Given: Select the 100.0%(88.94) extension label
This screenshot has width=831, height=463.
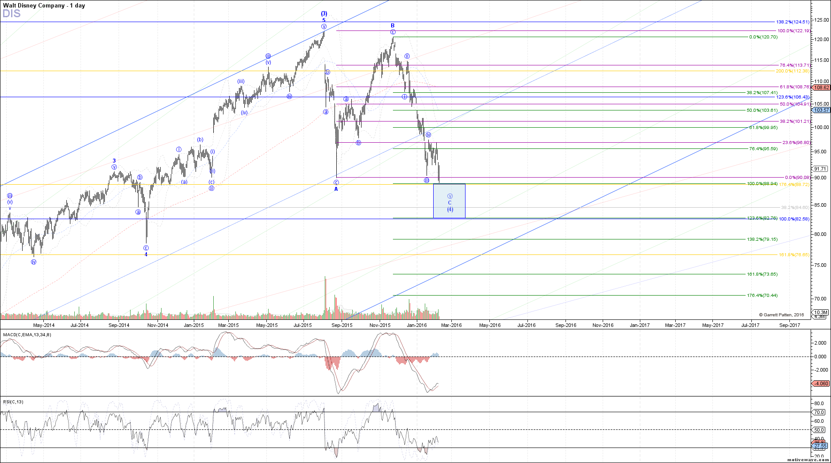Looking at the screenshot, I should point(762,183).
